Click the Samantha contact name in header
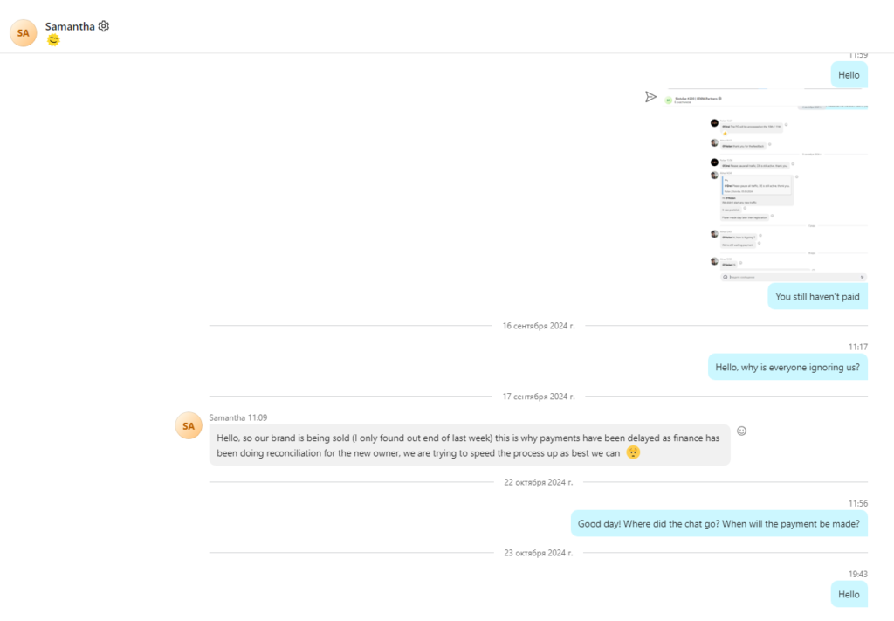Viewport: 894px width, 621px height. coord(70,26)
